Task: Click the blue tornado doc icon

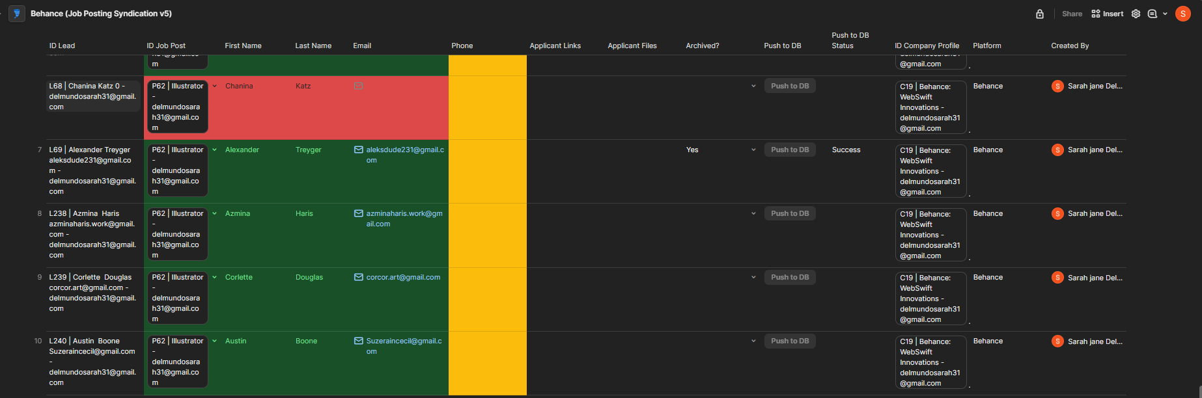Action: pos(17,14)
